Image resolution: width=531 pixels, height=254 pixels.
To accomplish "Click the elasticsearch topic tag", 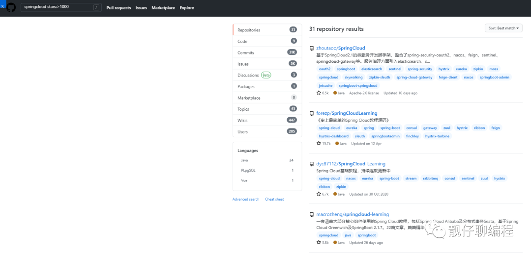I will click(x=372, y=69).
